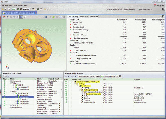Open a file with the folder icon
This screenshot has height=119, width=166.
(x=3, y=9)
